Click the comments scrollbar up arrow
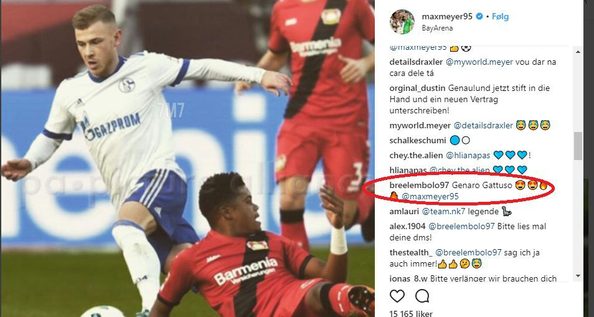594x317 pixels. [x=578, y=52]
